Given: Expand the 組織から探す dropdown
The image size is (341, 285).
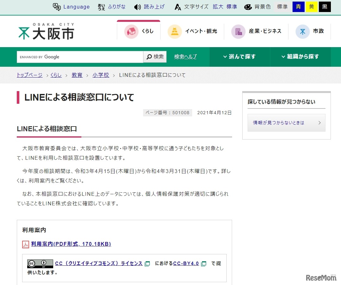Looking at the screenshot, I should 300,57.
